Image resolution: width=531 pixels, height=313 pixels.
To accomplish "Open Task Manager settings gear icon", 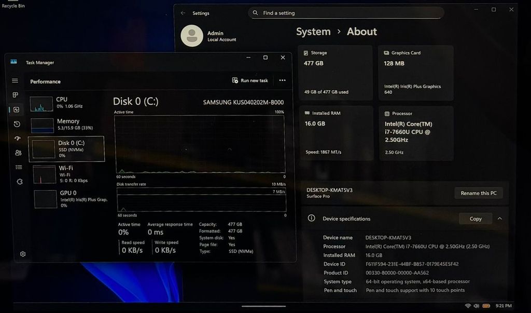I will coord(23,254).
